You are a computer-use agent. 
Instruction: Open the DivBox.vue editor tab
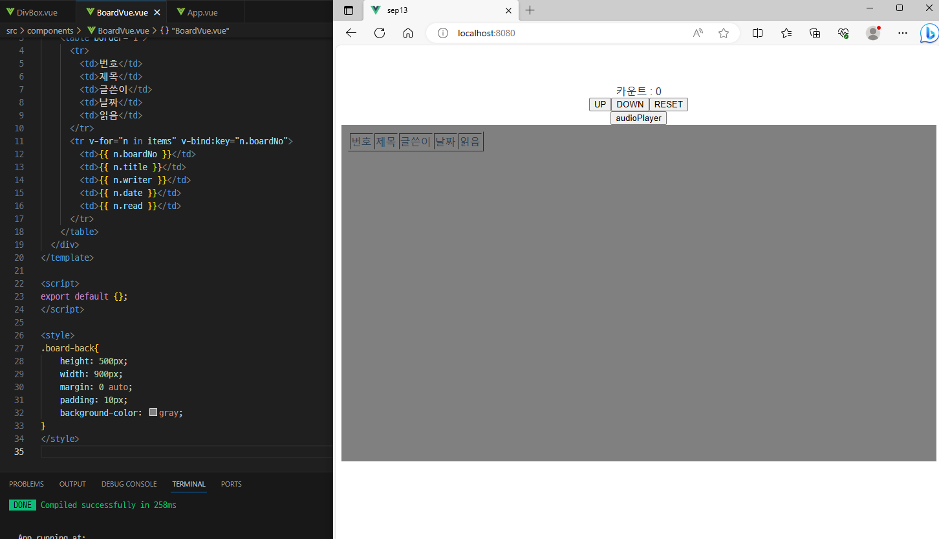(x=38, y=12)
